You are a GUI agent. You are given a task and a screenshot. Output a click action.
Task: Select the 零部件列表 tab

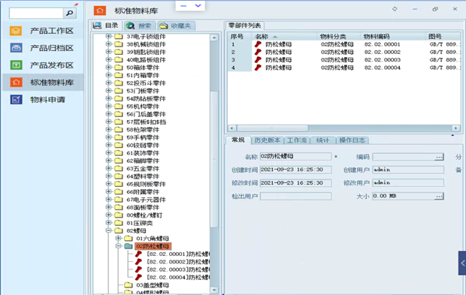pyautogui.click(x=244, y=26)
